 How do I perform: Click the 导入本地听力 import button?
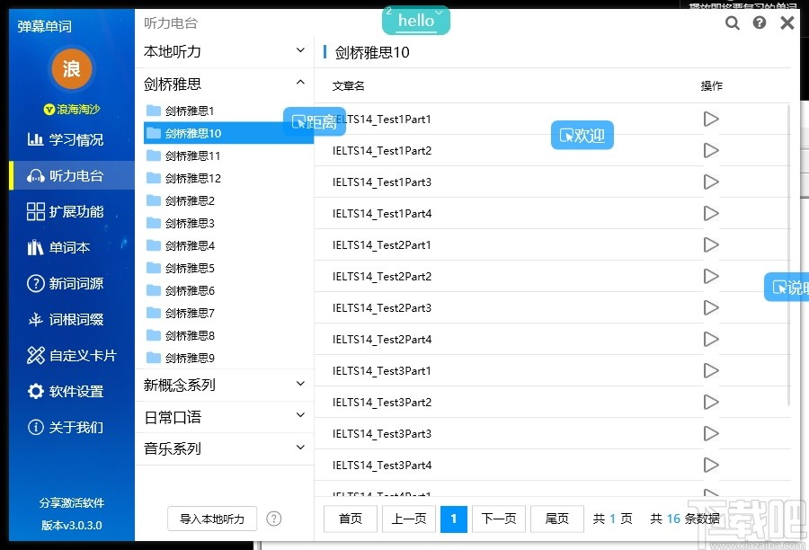click(x=211, y=519)
